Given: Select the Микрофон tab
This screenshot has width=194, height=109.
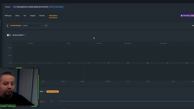Looking at the screenshot, I should (53, 15).
